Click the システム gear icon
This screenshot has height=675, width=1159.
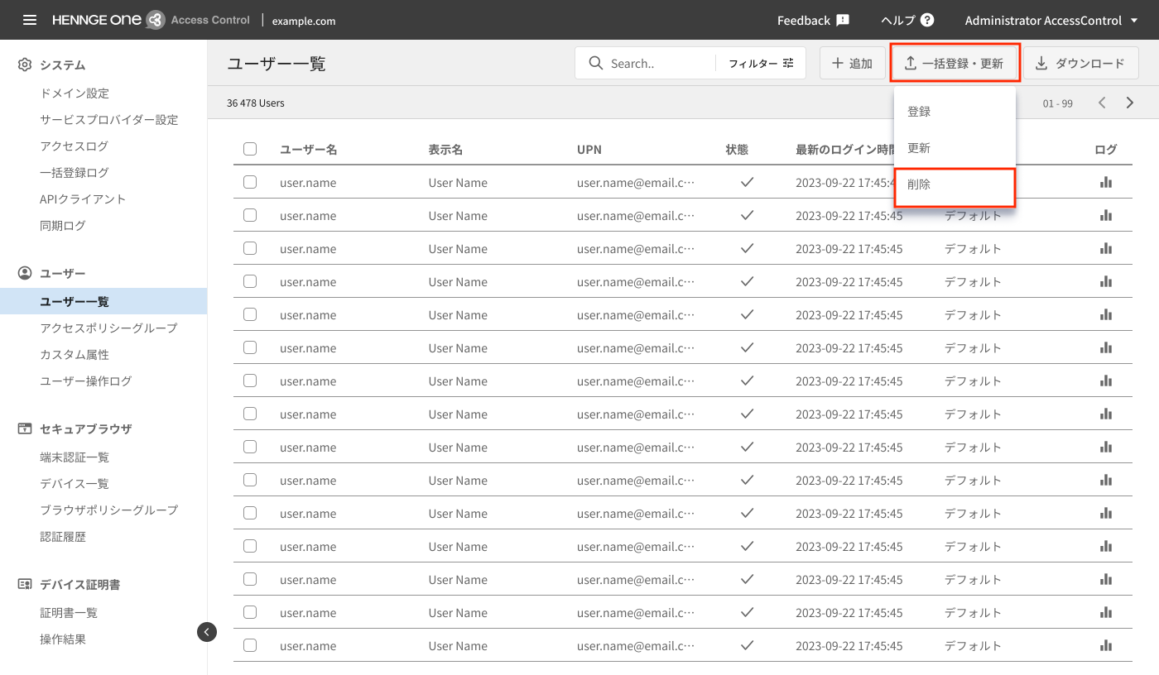coord(25,65)
